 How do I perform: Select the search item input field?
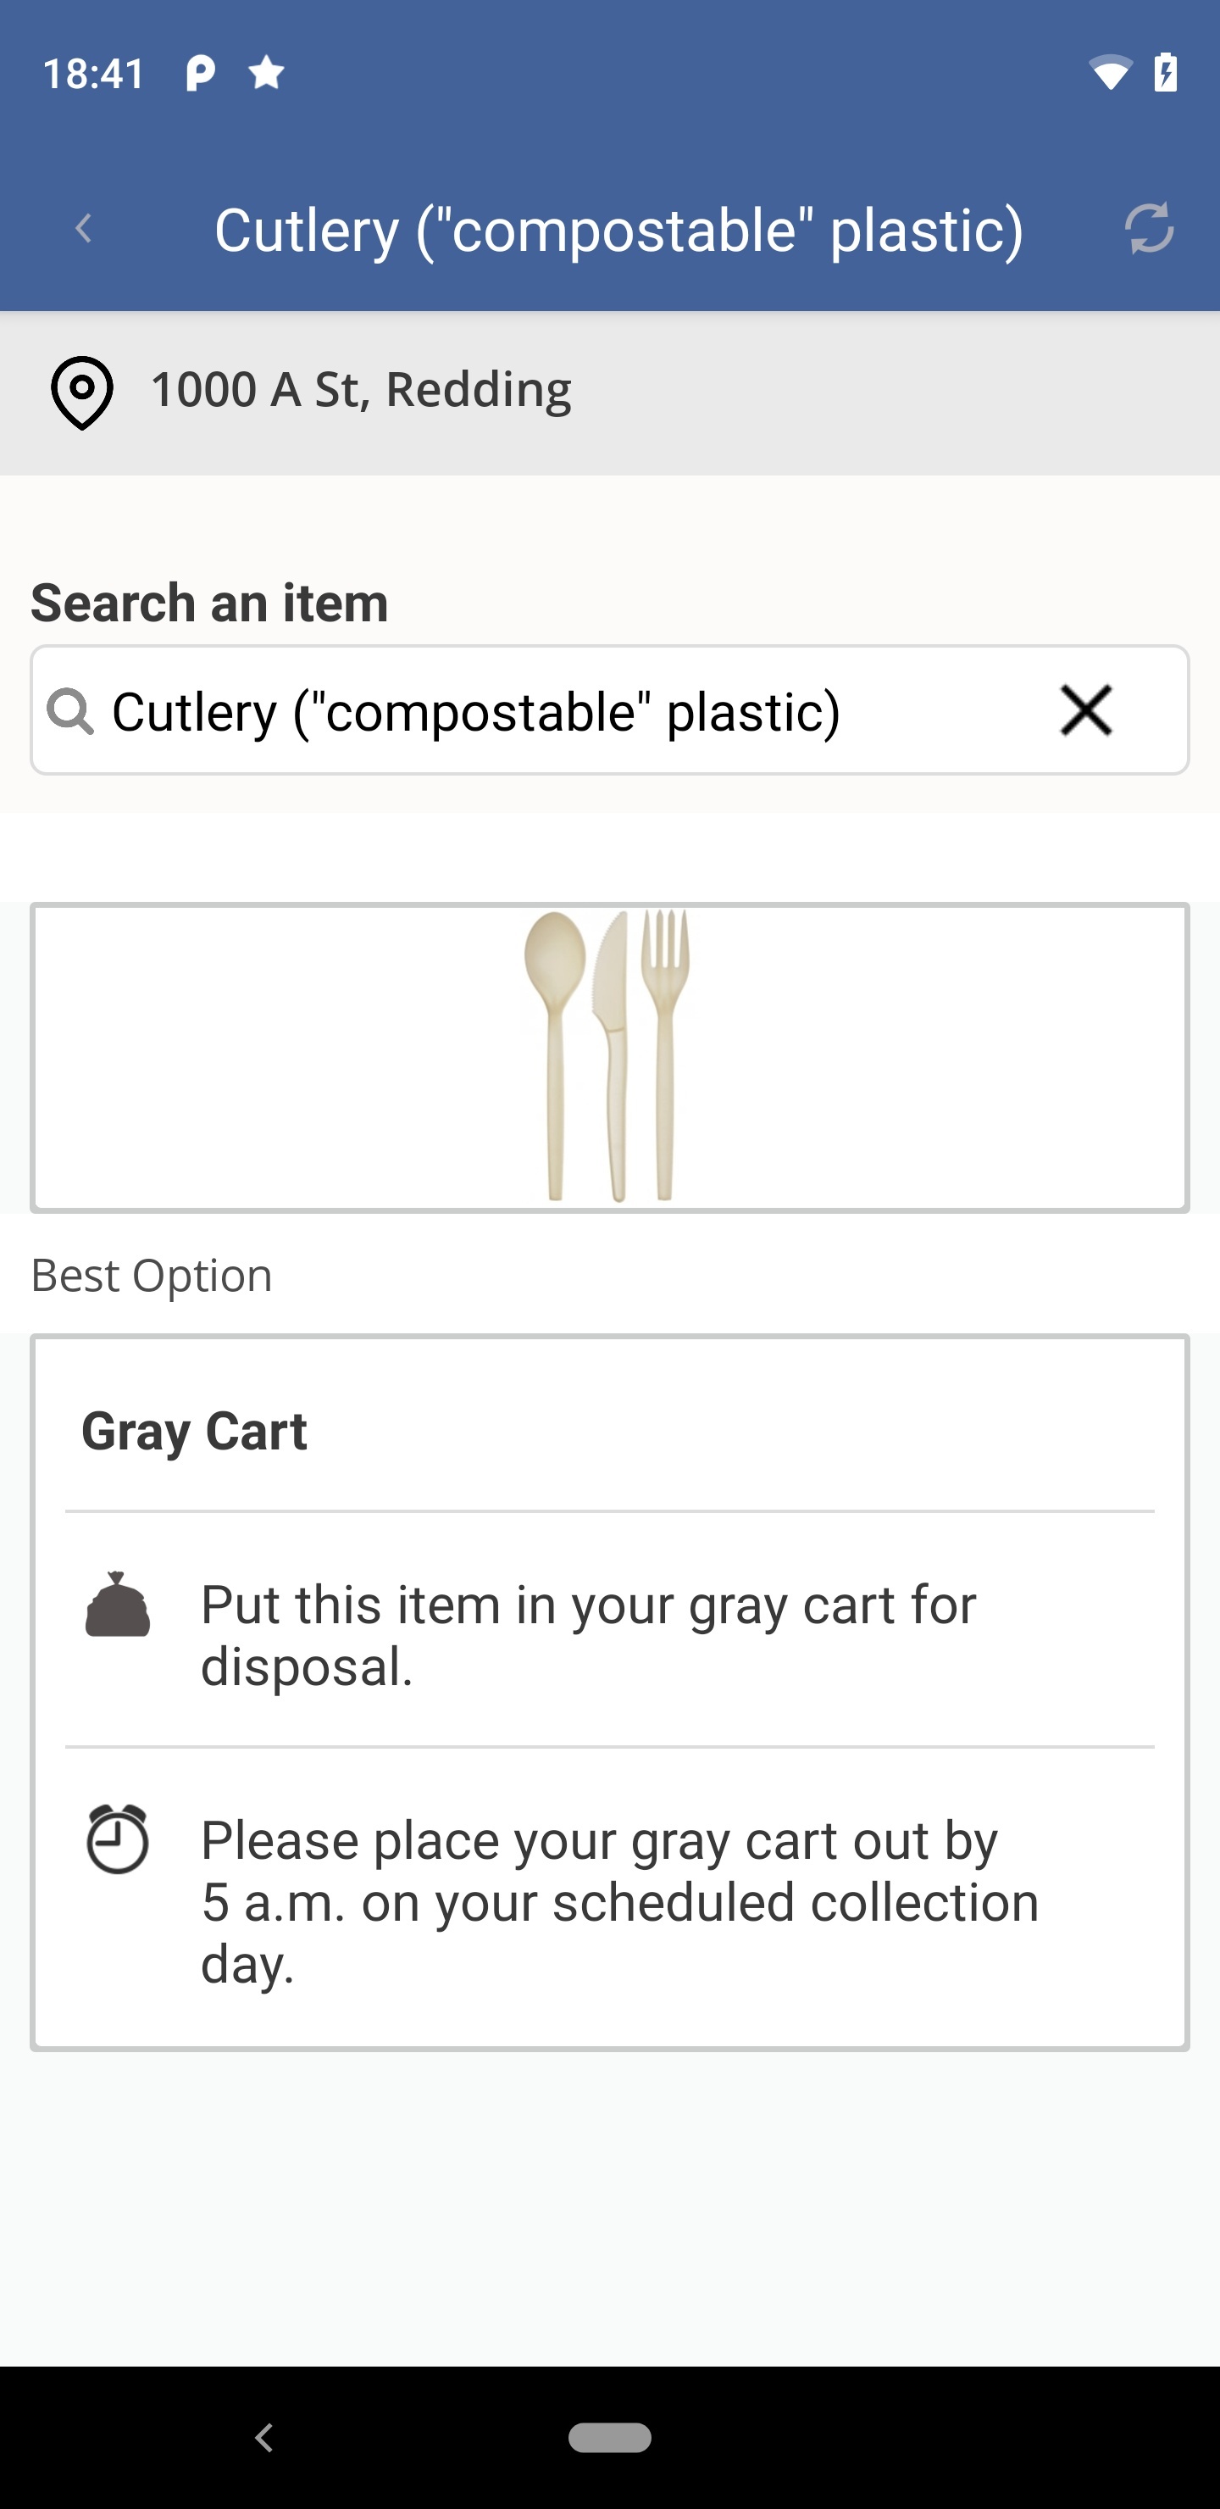(609, 710)
